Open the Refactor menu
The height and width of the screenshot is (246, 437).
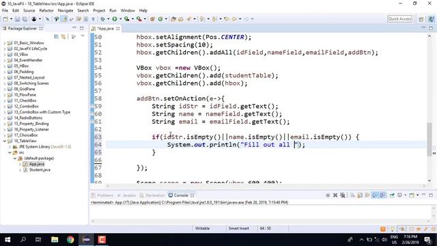pyautogui.click(x=46, y=11)
